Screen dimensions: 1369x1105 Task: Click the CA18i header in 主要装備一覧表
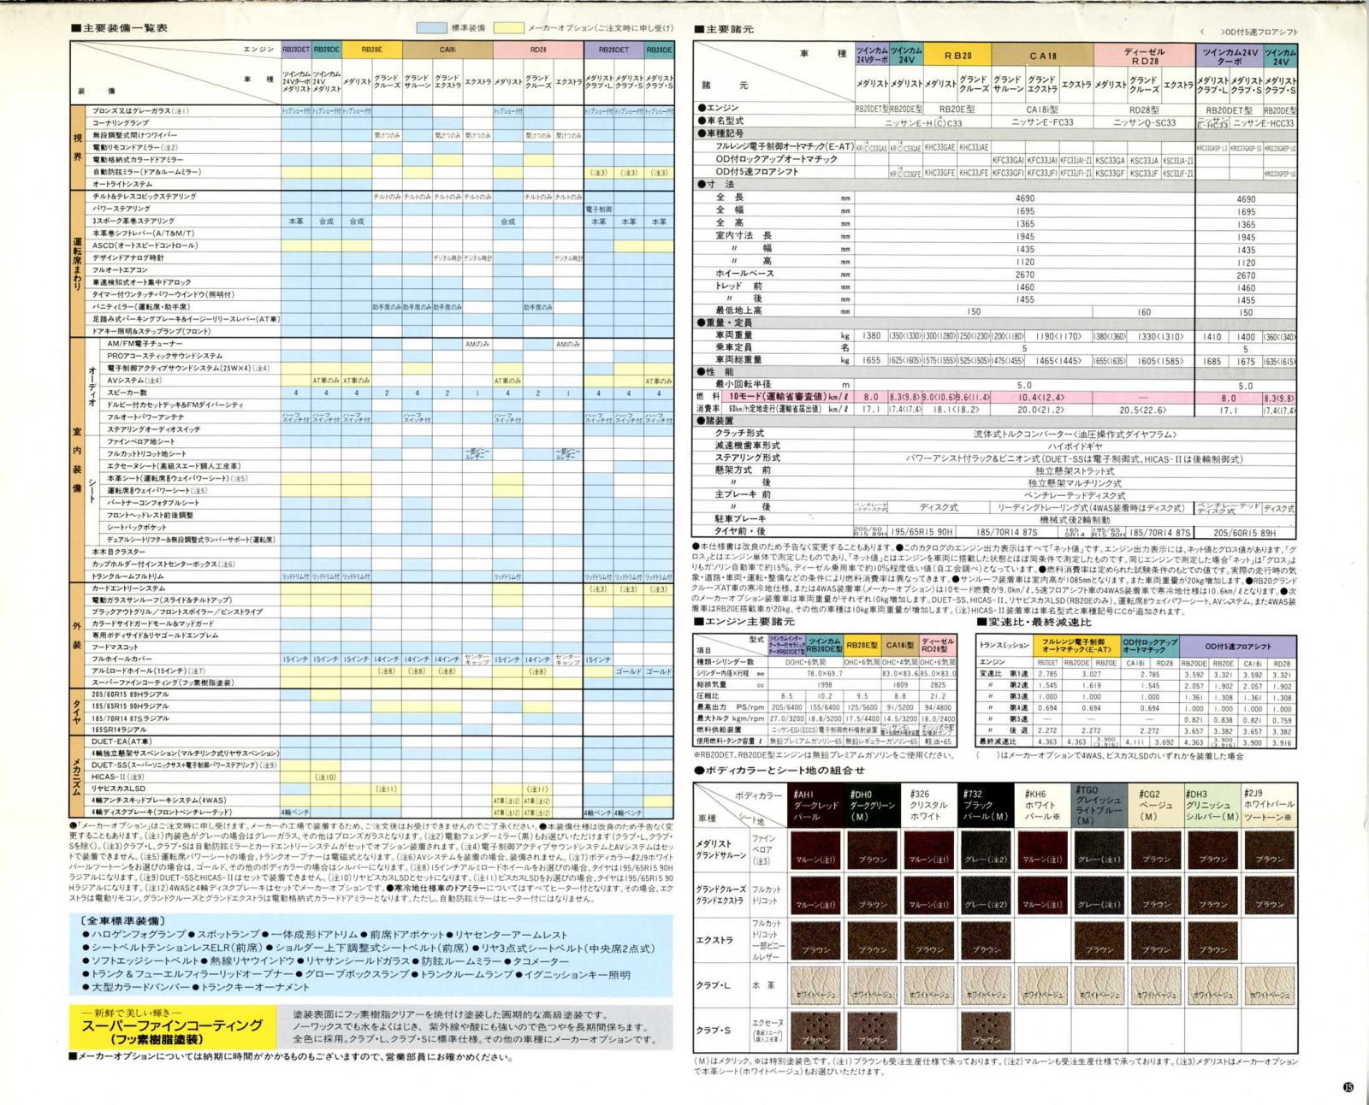click(x=447, y=50)
